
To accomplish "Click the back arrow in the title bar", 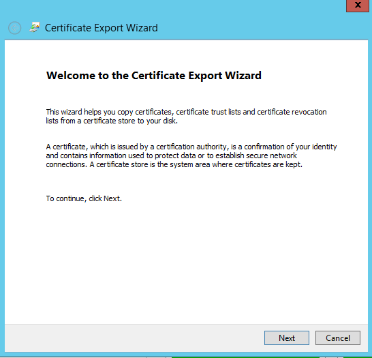I will pos(15,28).
